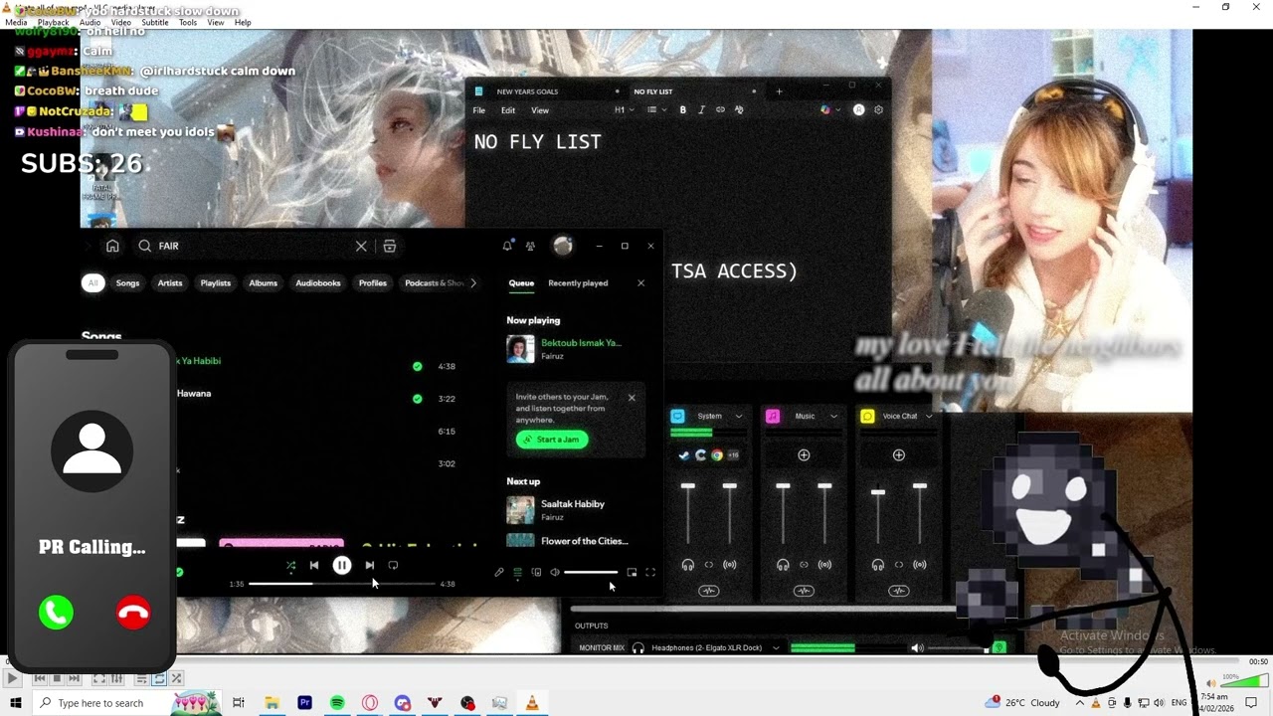
Task: Toggle the saved checkmark on the 4:38 song
Action: pyautogui.click(x=417, y=366)
